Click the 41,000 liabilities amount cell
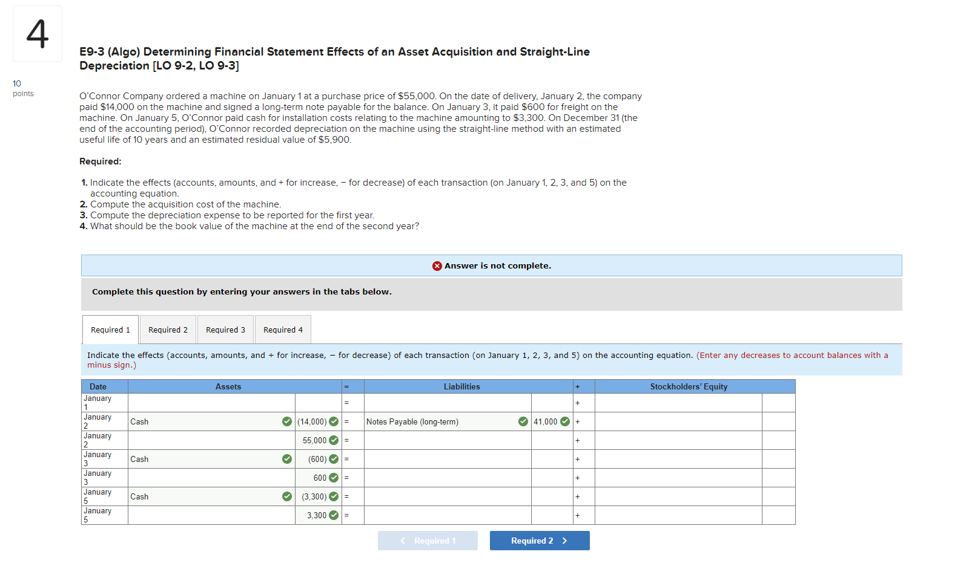Image resolution: width=975 pixels, height=569 pixels. click(x=552, y=421)
